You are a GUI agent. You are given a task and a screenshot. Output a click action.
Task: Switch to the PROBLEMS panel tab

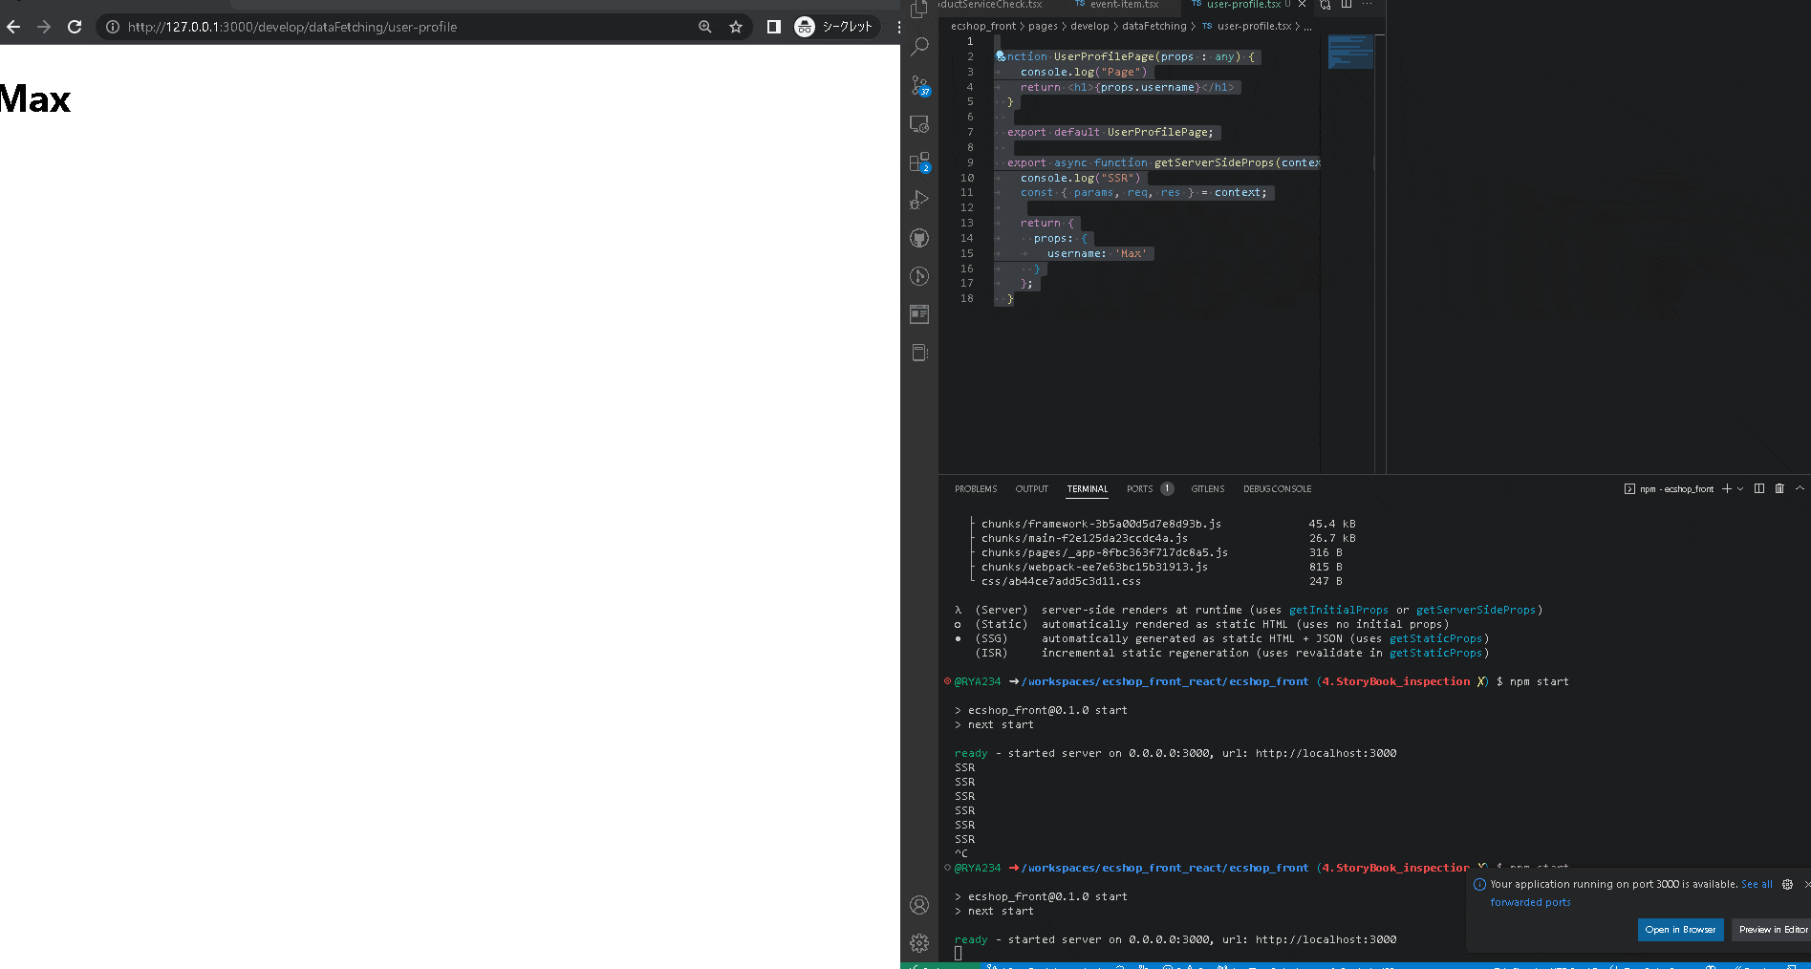pyautogui.click(x=976, y=489)
